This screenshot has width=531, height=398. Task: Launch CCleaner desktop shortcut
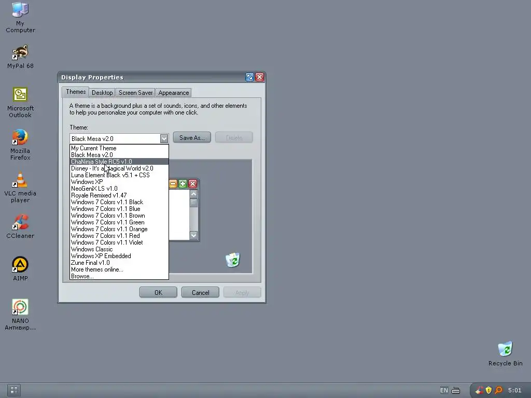point(20,226)
